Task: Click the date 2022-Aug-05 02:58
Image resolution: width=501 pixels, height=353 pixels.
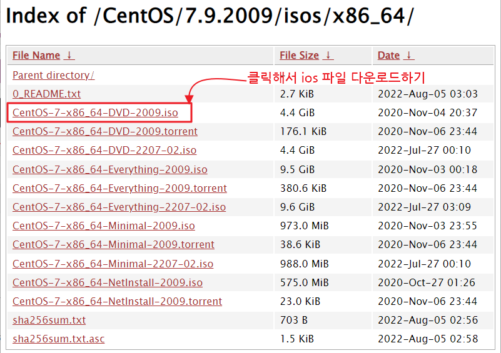Action: pyautogui.click(x=428, y=339)
